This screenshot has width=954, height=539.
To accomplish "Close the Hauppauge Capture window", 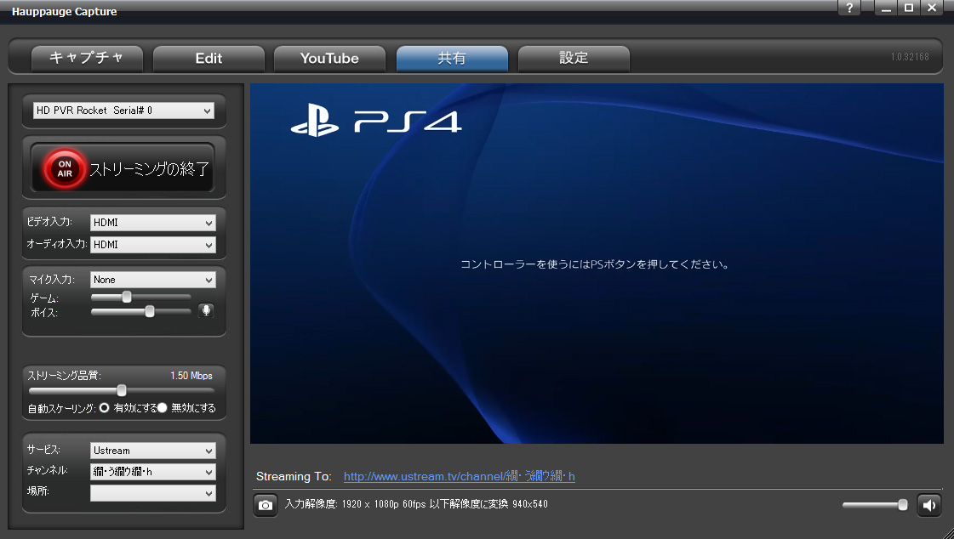I will coord(932,8).
